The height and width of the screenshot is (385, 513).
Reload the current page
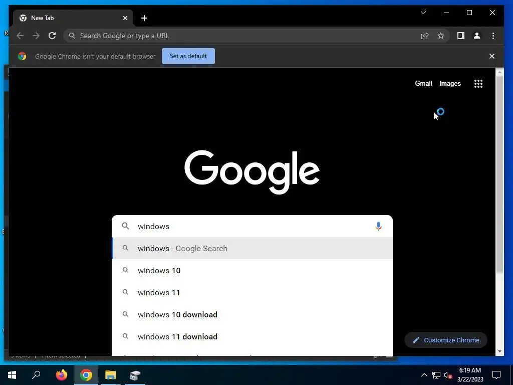(x=52, y=36)
